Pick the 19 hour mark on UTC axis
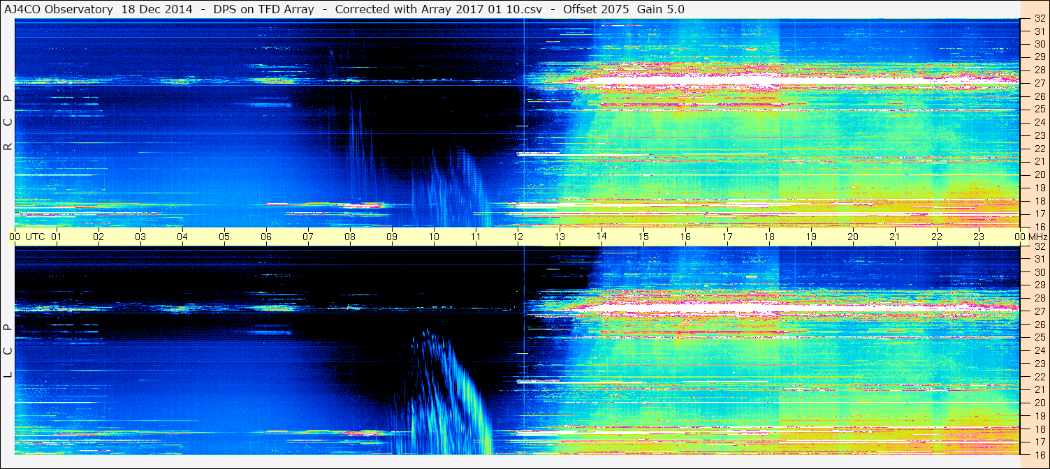 point(811,237)
